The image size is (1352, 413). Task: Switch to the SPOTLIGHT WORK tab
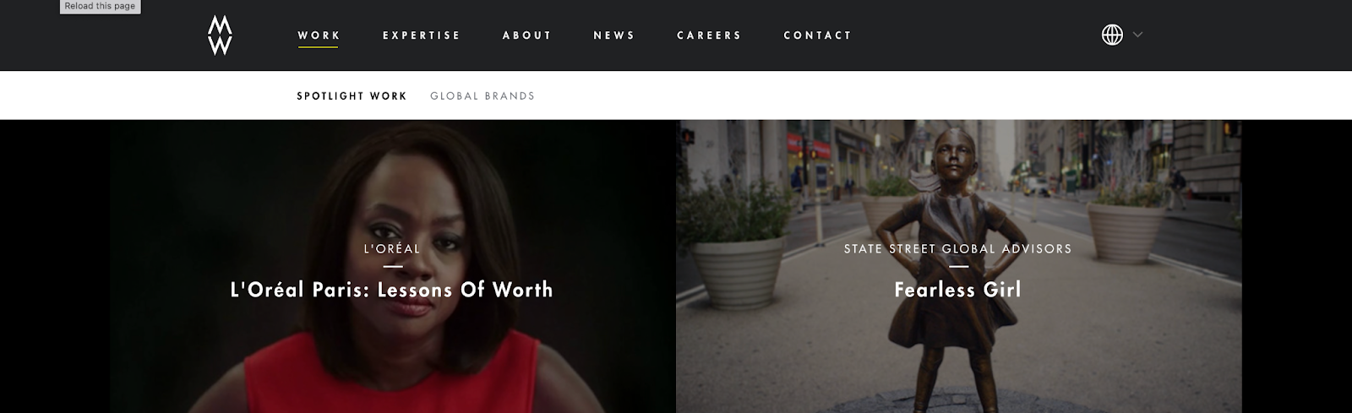pos(352,96)
